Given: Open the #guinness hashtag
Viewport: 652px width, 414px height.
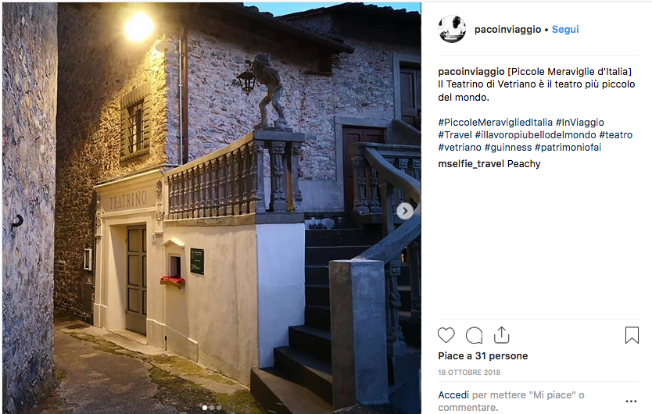Looking at the screenshot, I should [508, 147].
